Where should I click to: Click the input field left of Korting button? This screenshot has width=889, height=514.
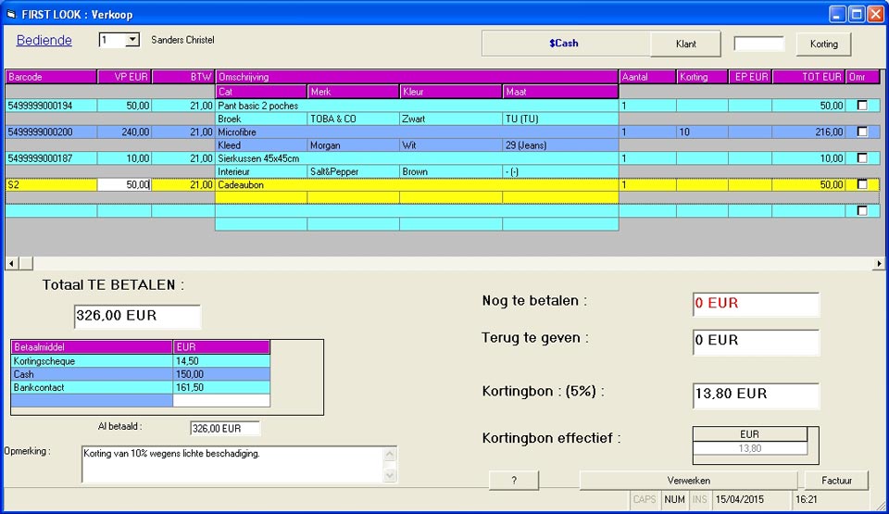758,44
